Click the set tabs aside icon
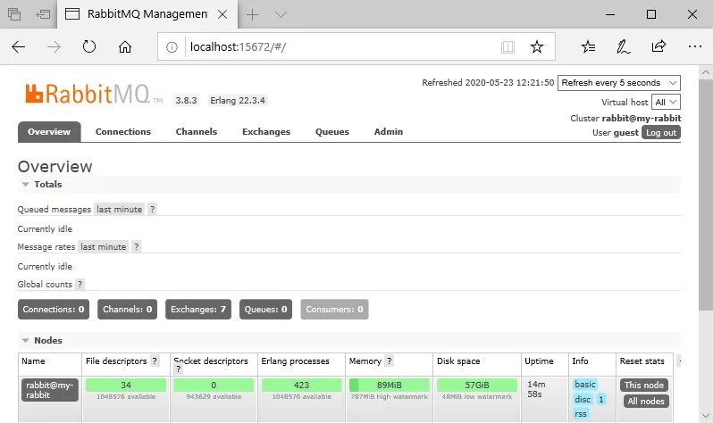The image size is (713, 423). pyautogui.click(x=43, y=14)
